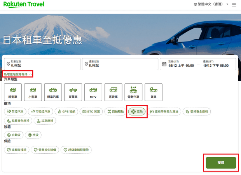Viewport: 241px width, 175px height.
Task: Toggle the 還車時無需入滿油 option
Action: 164,111
